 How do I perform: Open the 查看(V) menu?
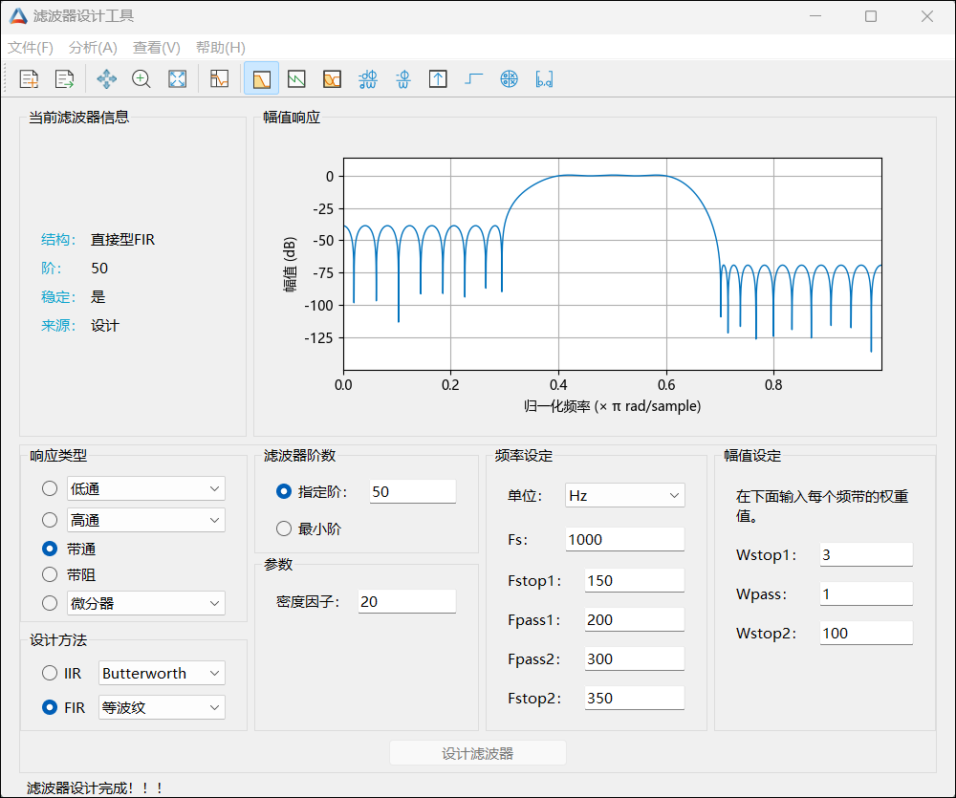[157, 48]
